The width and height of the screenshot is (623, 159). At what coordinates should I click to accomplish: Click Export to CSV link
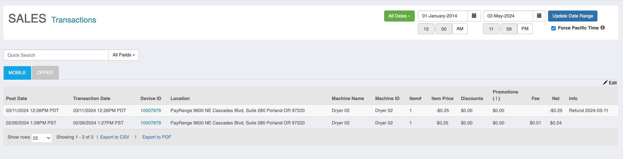tap(114, 137)
